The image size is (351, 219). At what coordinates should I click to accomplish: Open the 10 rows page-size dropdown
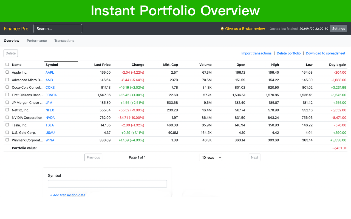(x=211, y=157)
